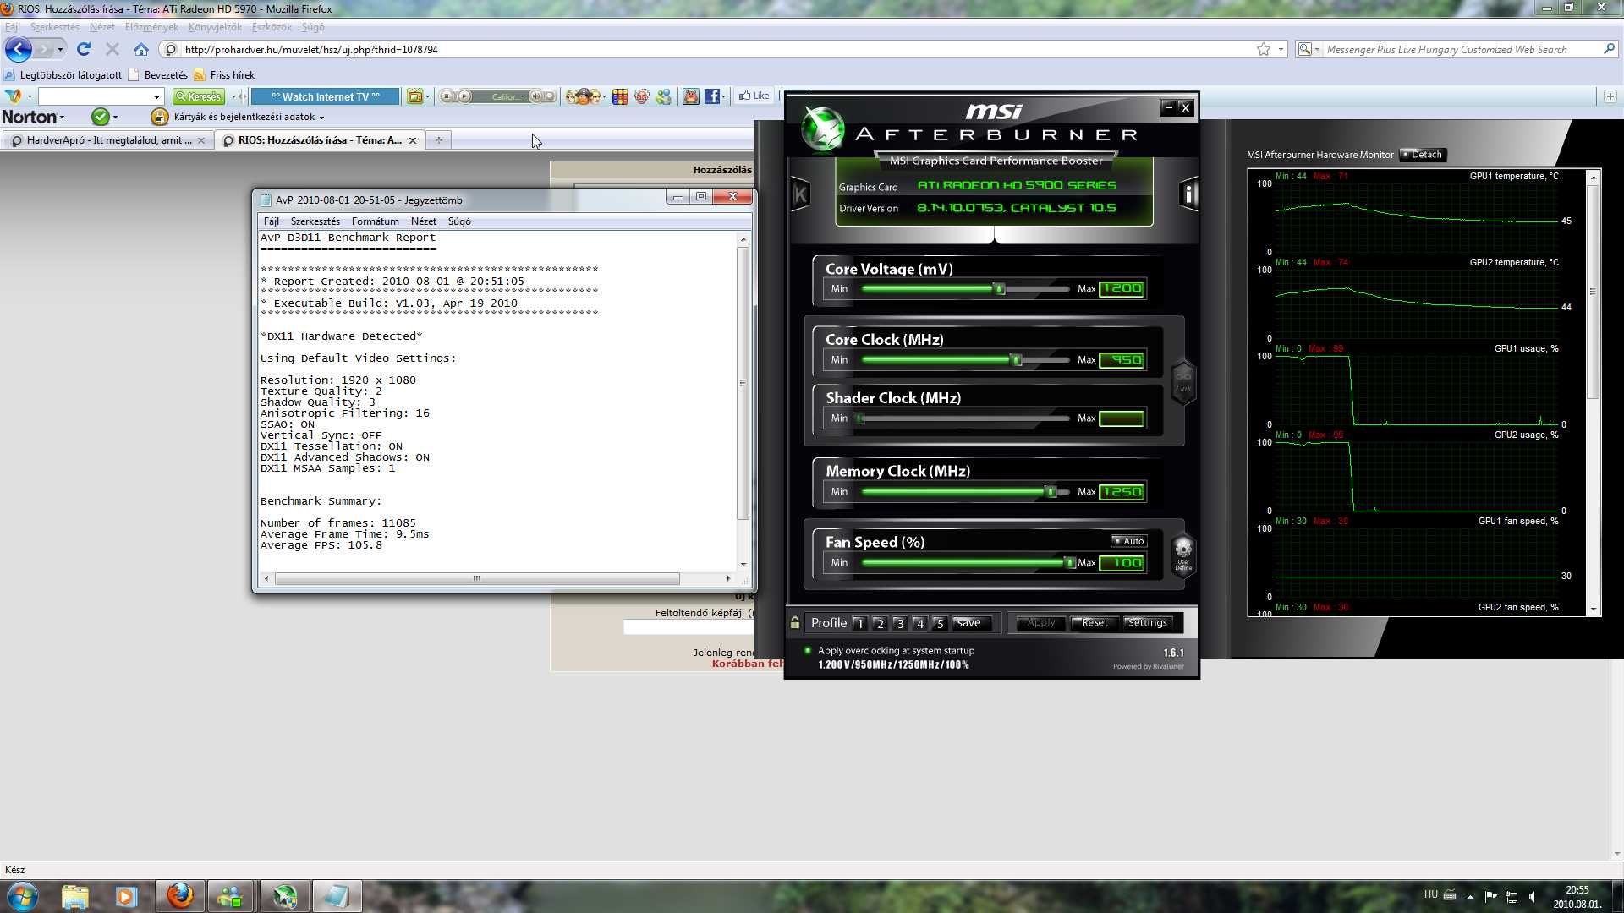The height and width of the screenshot is (913, 1624).
Task: Open the Fájl menu in Notepad
Action: (271, 221)
